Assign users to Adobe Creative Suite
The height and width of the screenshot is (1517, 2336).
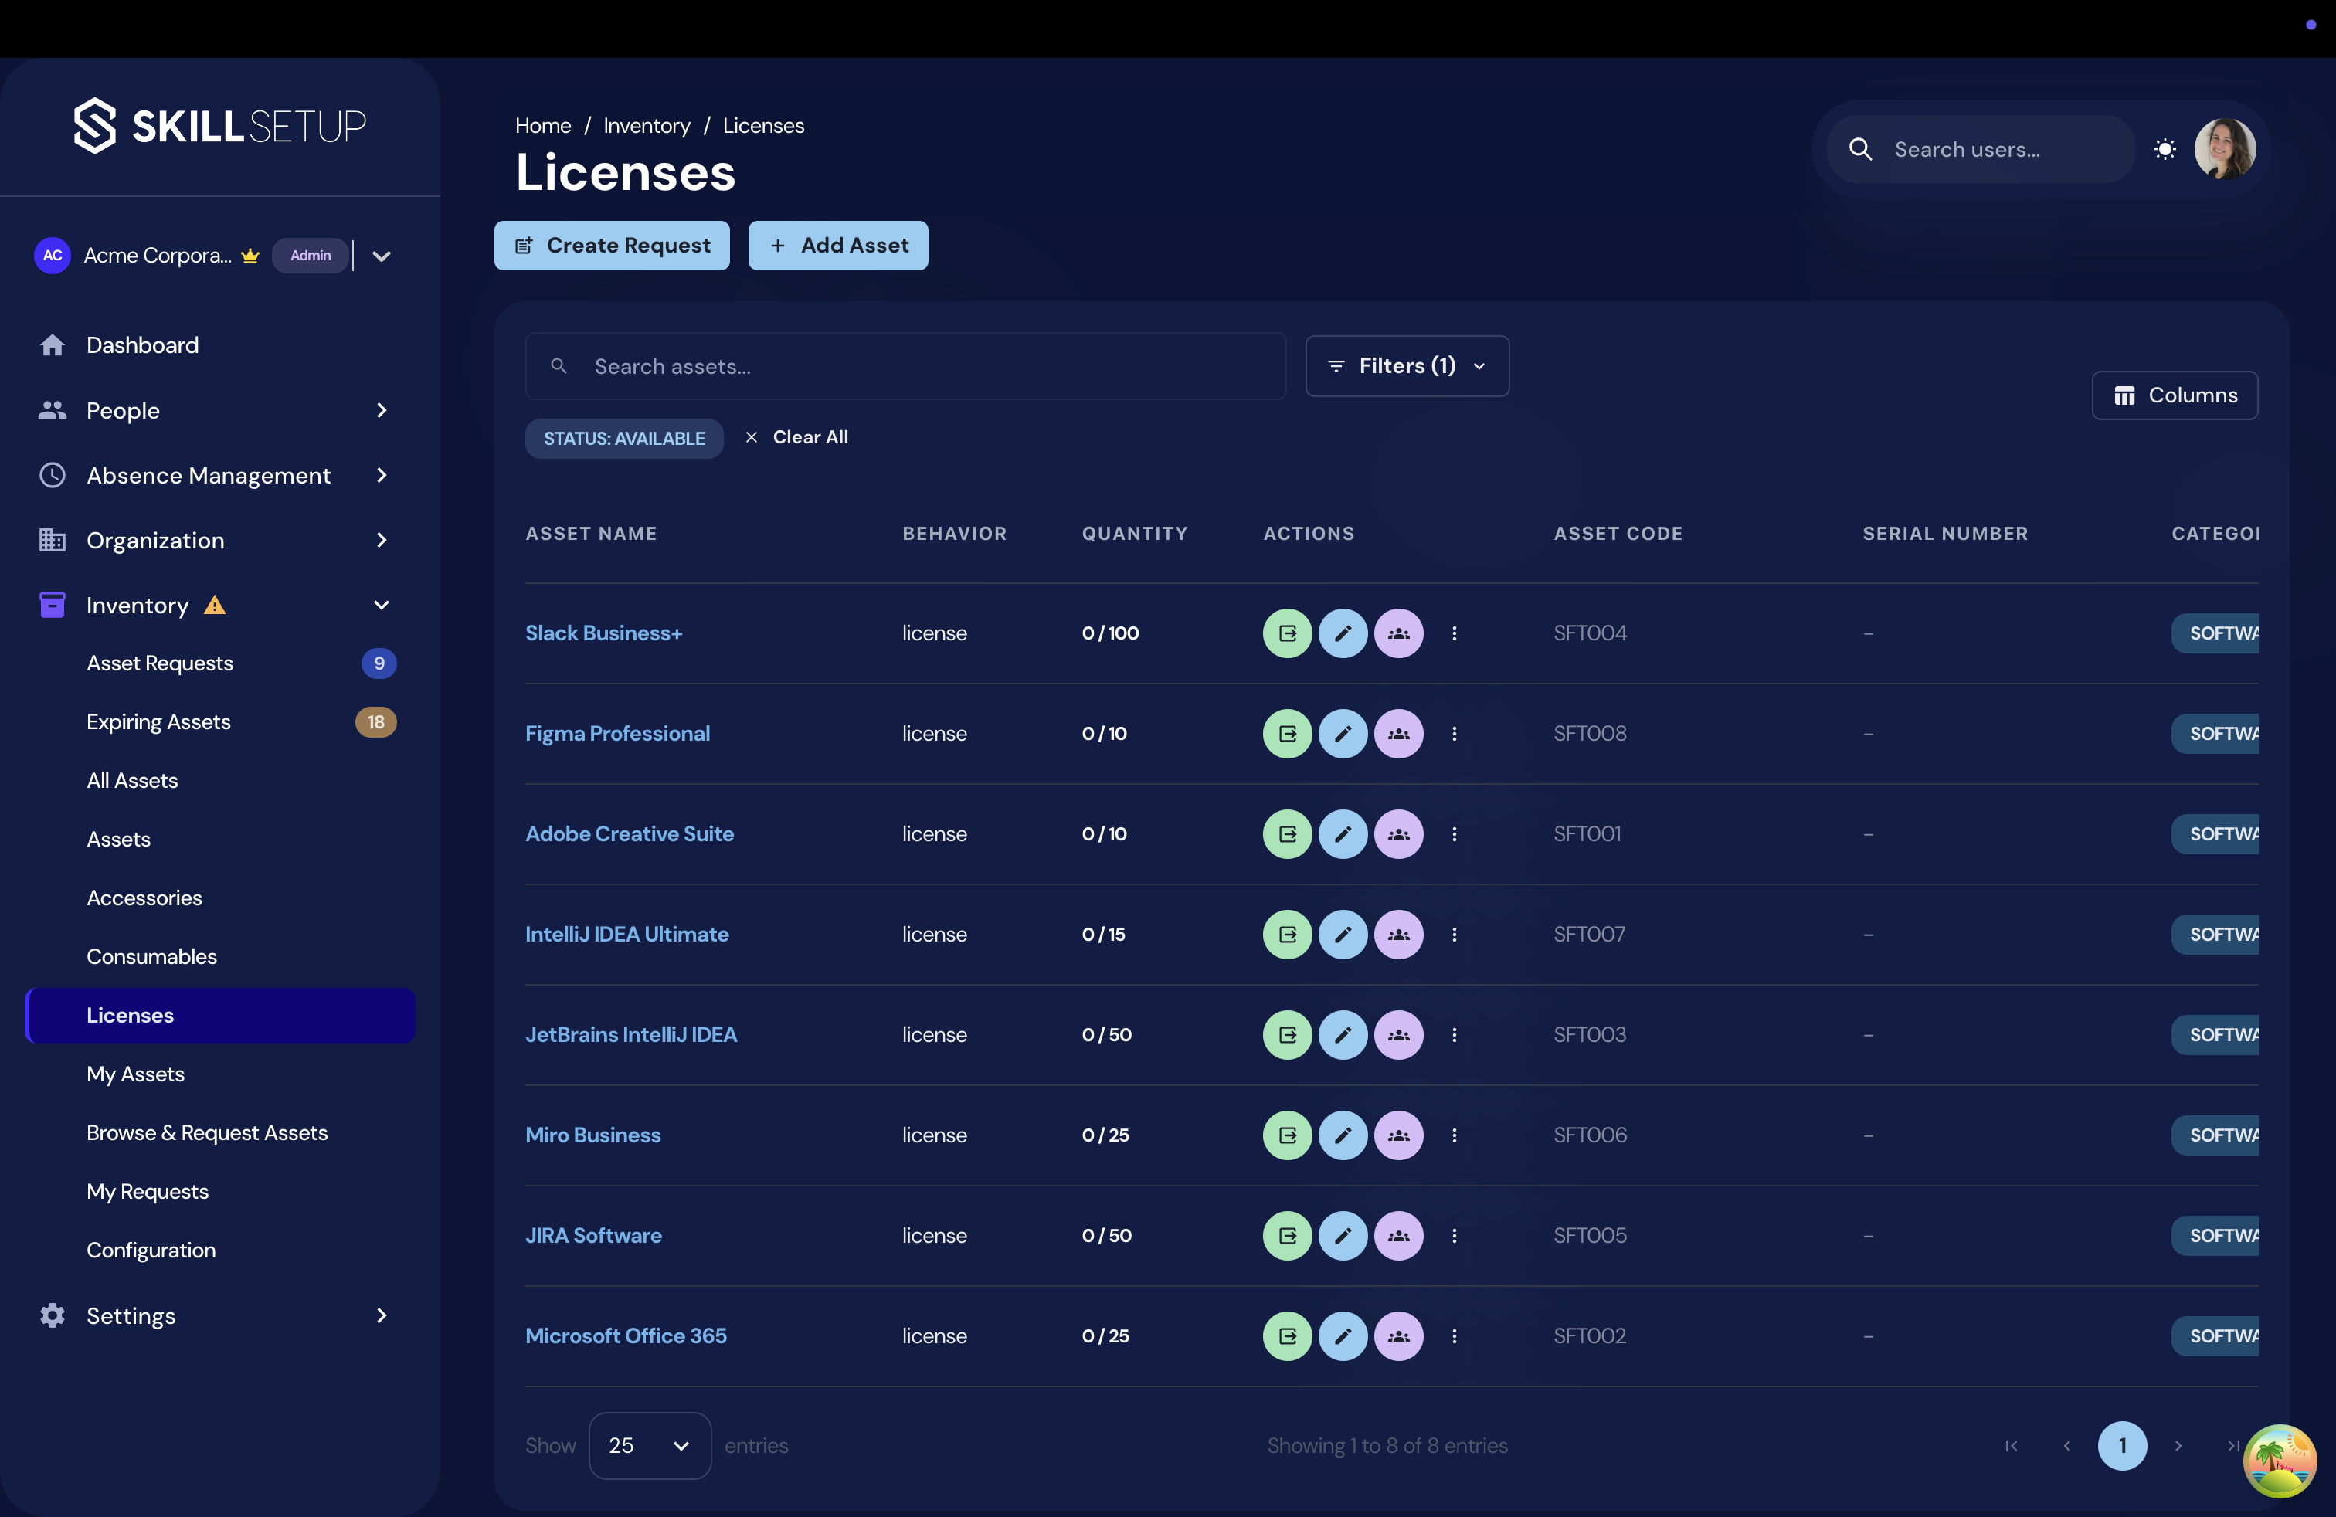click(x=1400, y=834)
